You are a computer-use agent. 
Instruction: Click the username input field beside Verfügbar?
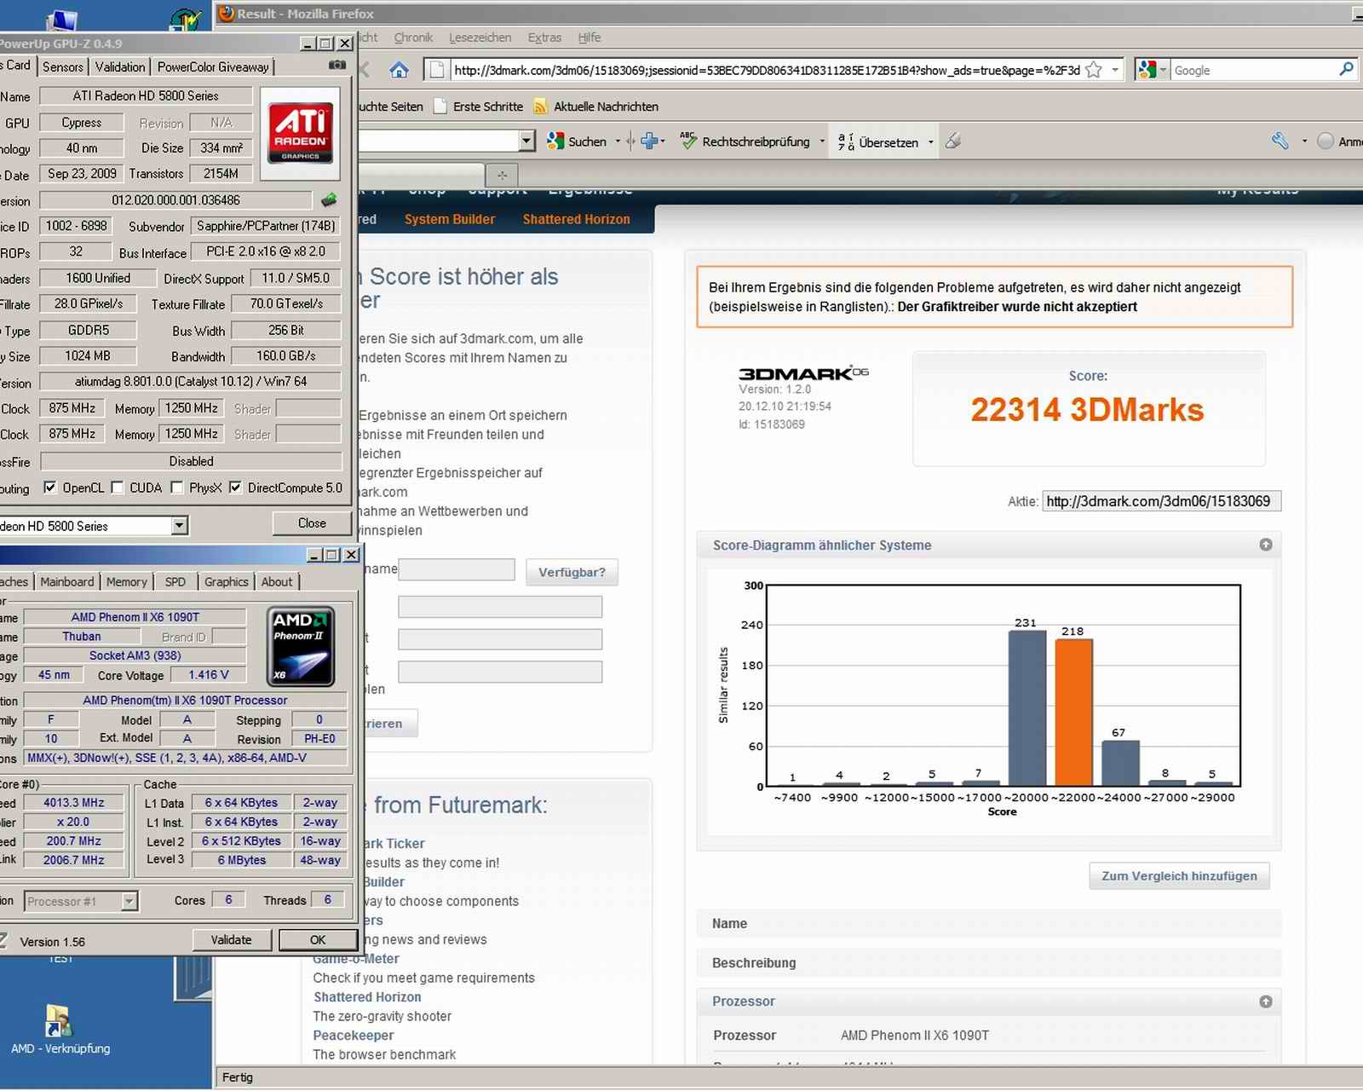(x=457, y=569)
